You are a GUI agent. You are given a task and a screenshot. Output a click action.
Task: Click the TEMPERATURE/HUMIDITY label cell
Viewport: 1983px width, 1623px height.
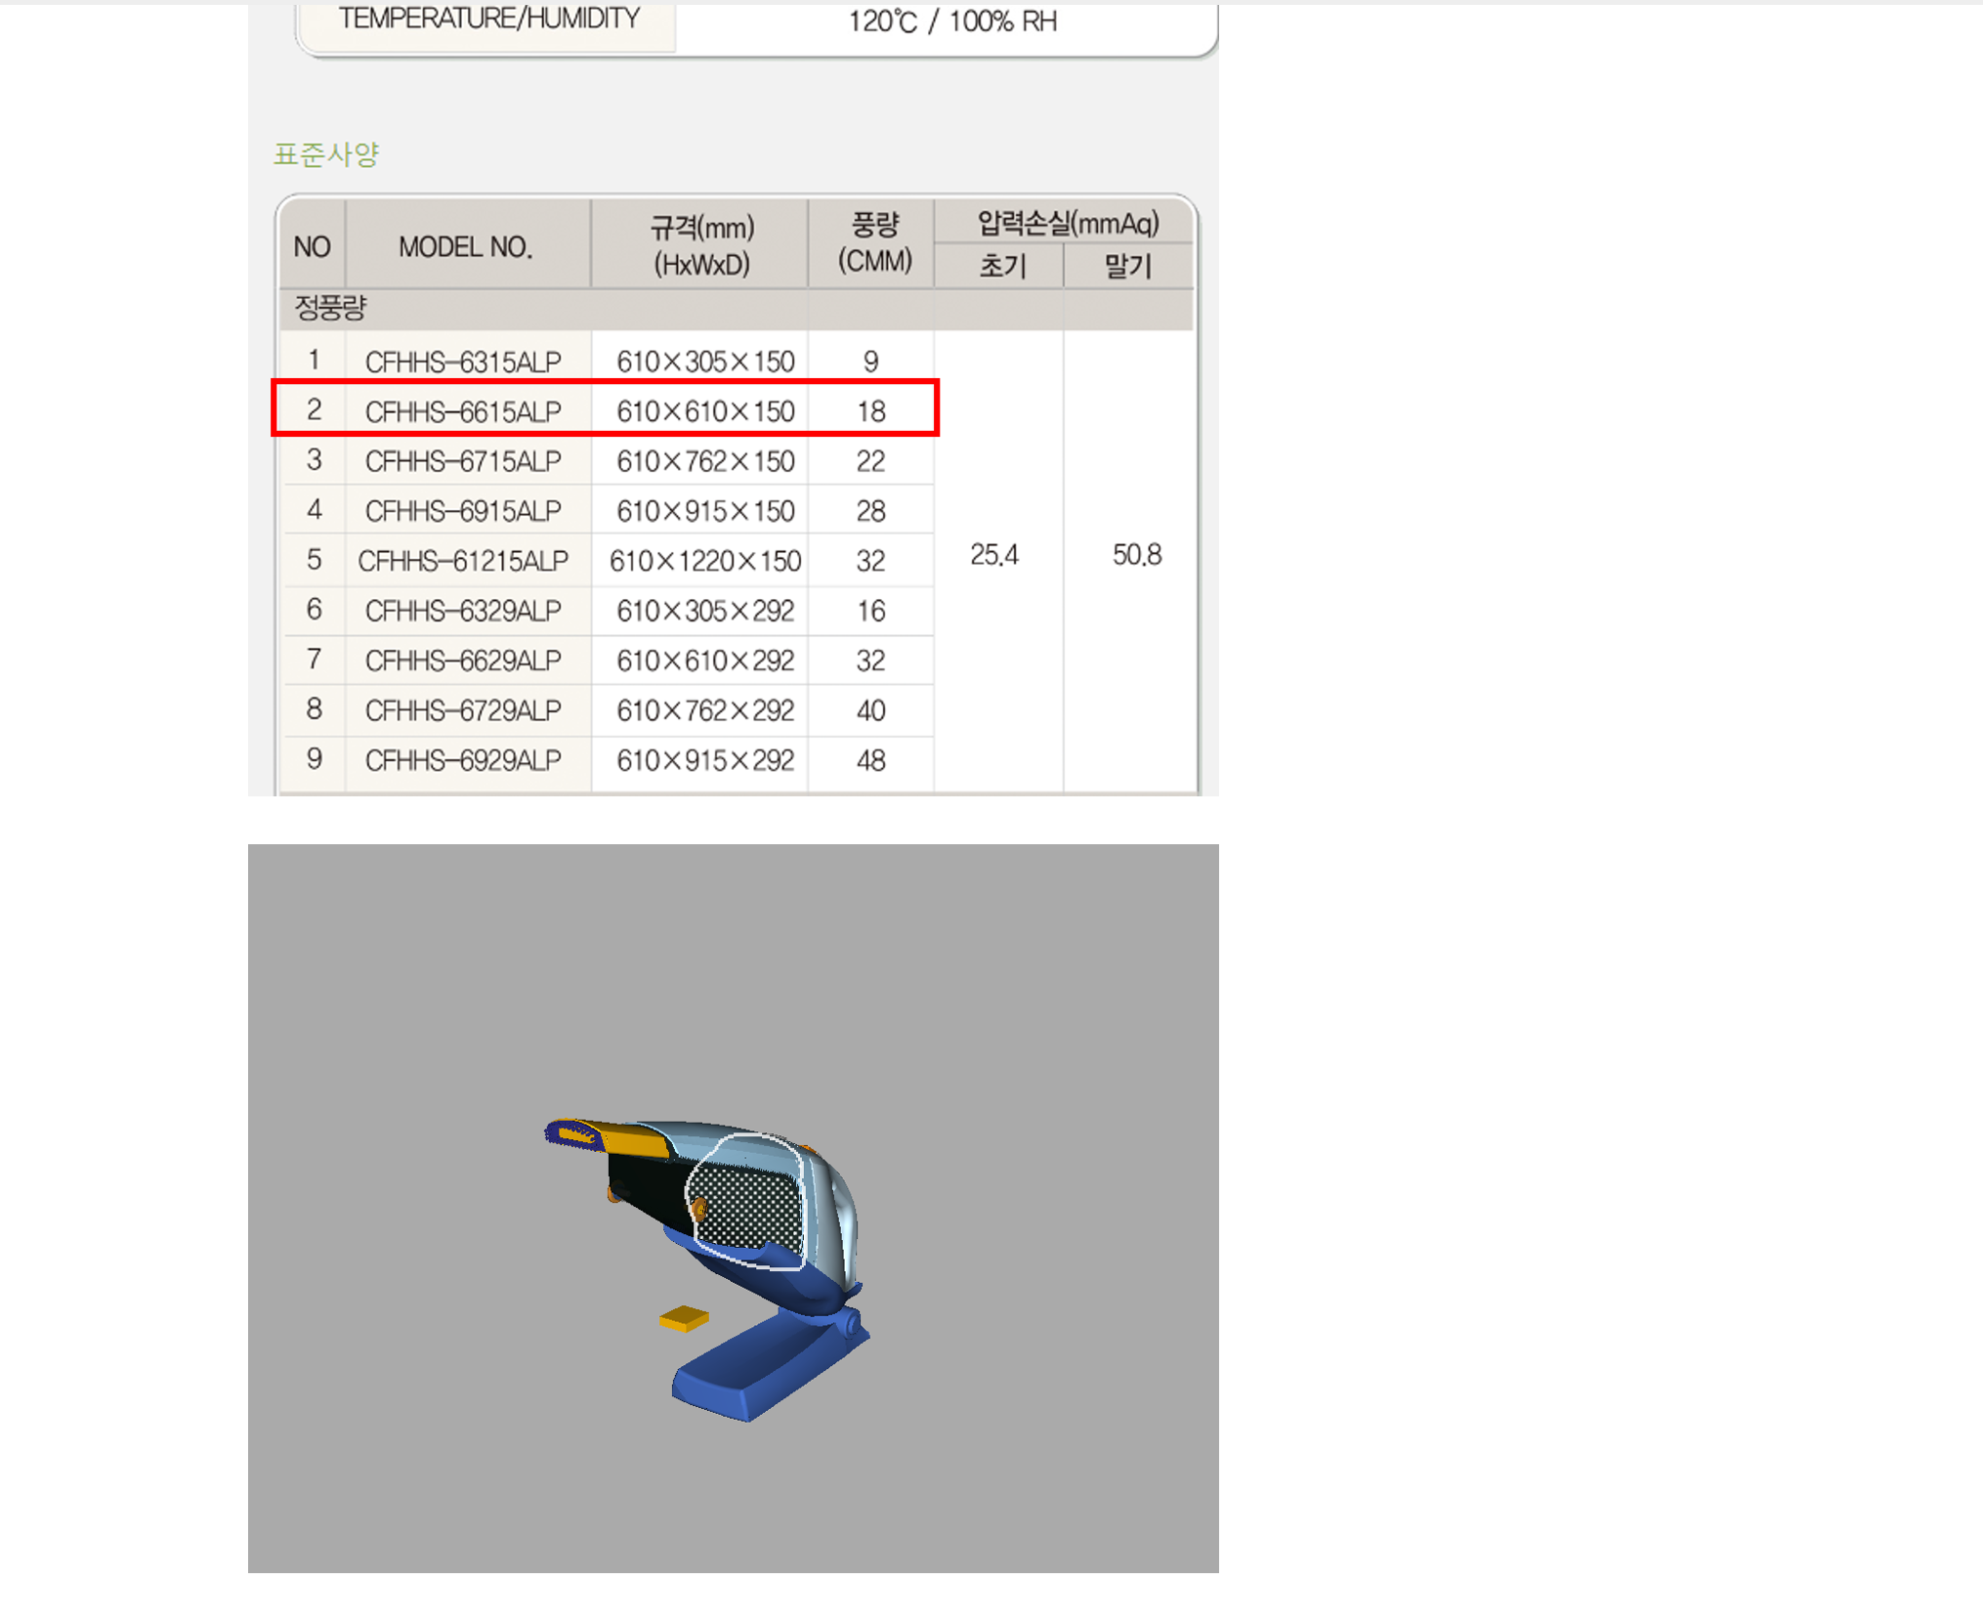[x=488, y=20]
